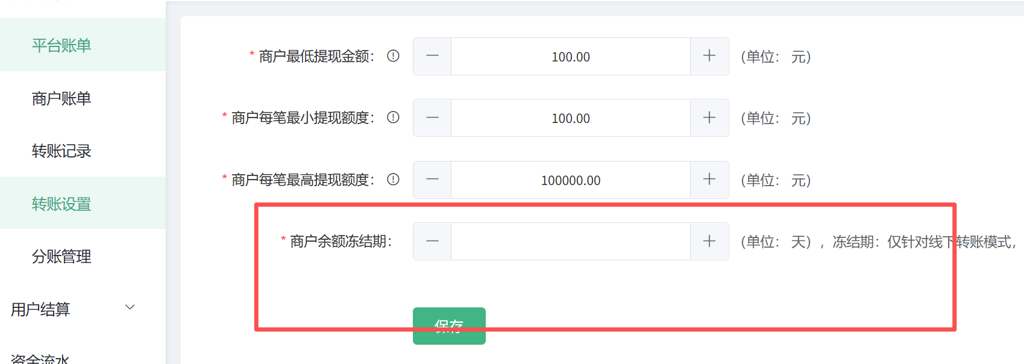
Task: Increase 商户每笔最小提现额度 with plus button
Action: [x=709, y=118]
